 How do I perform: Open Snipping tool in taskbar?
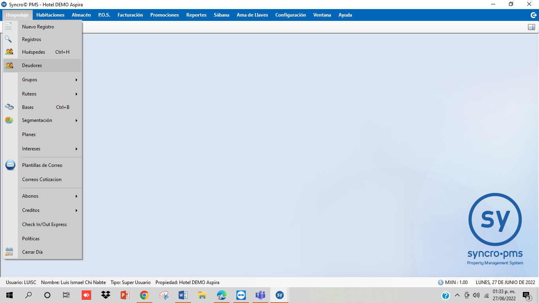point(164,295)
